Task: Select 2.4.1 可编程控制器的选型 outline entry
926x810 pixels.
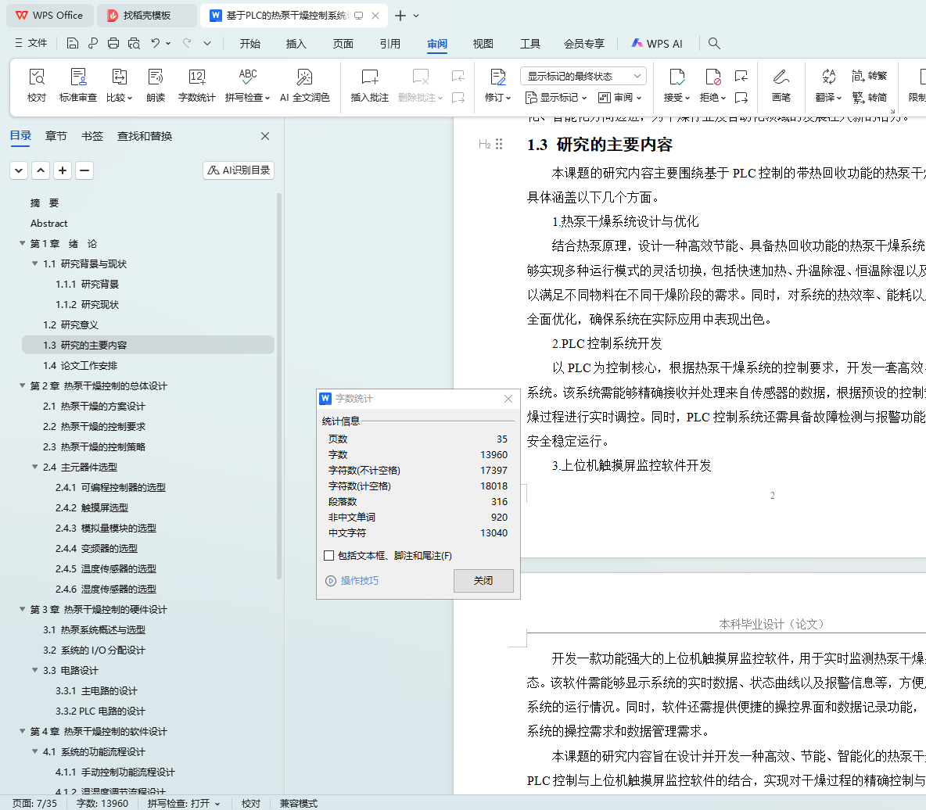Action: click(110, 487)
